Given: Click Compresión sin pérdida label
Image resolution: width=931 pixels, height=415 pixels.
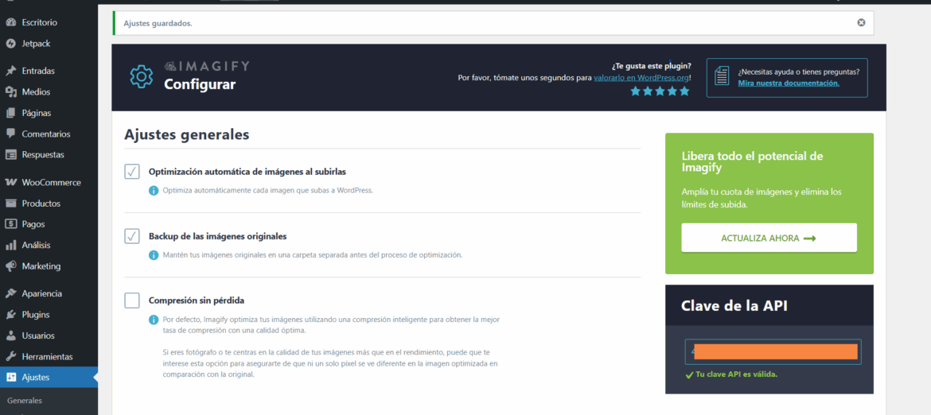Looking at the screenshot, I should (x=197, y=301).
